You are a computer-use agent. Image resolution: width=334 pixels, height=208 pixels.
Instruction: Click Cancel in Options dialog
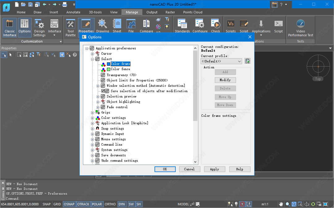tap(189, 169)
